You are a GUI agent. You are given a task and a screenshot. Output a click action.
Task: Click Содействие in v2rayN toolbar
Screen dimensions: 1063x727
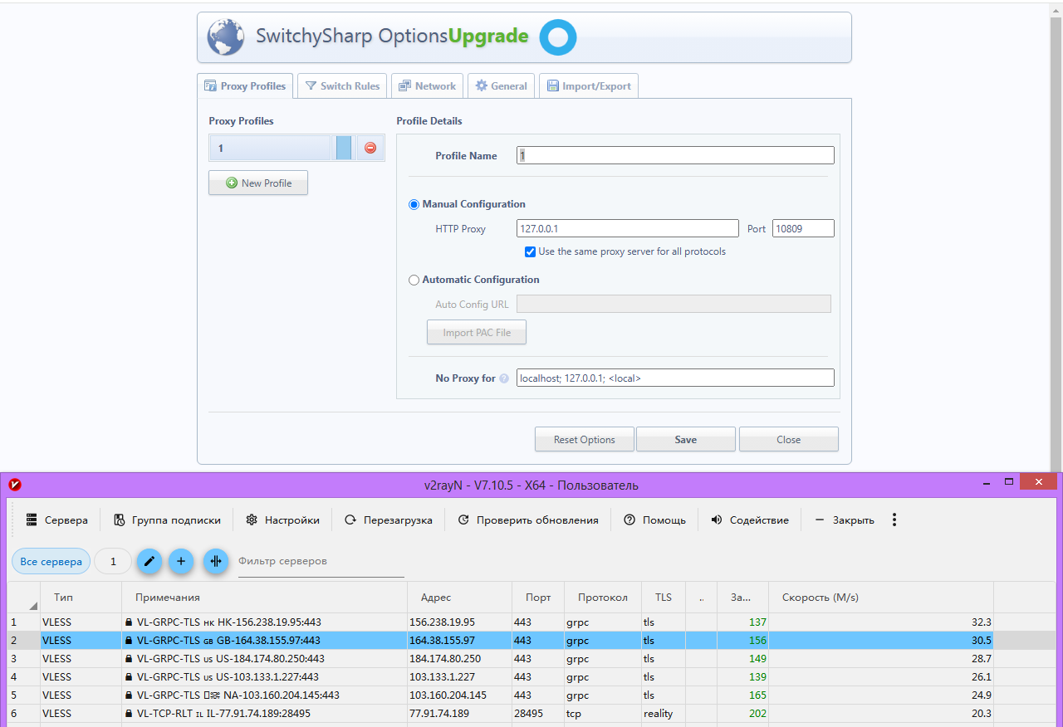(750, 520)
